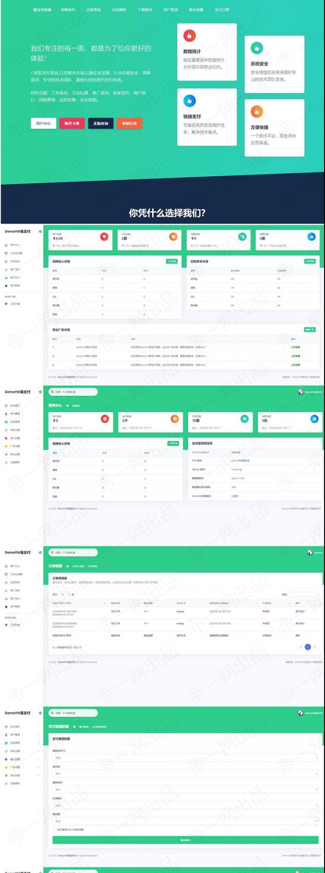325x873 pixels.
Task: Open the 微信支付H5 channel dropdown
Action: click(185, 758)
